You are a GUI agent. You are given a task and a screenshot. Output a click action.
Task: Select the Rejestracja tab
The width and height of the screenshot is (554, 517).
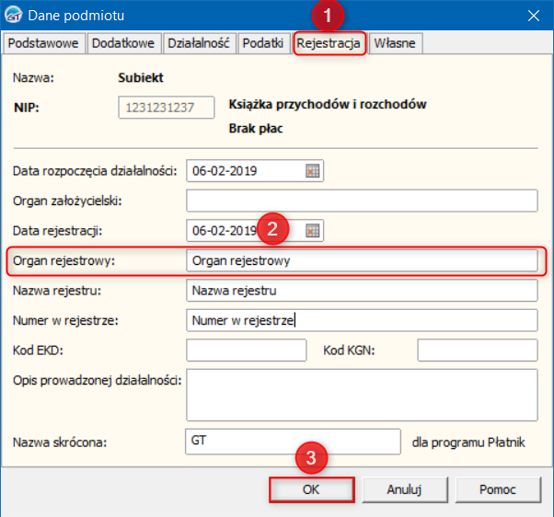pos(329,43)
